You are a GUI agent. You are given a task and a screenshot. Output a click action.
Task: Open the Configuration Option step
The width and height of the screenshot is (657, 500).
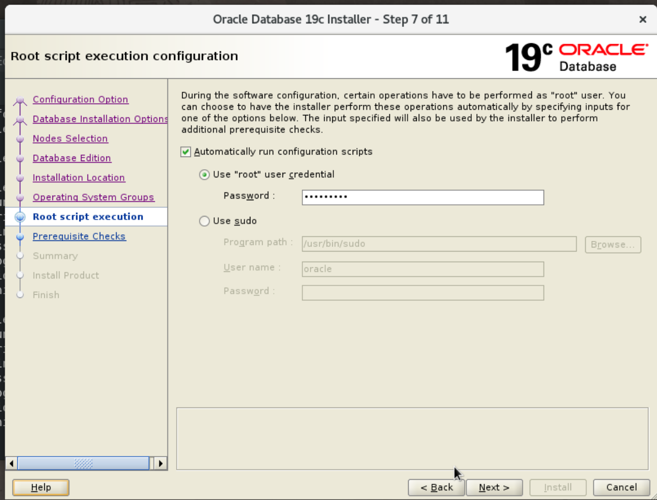(80, 100)
